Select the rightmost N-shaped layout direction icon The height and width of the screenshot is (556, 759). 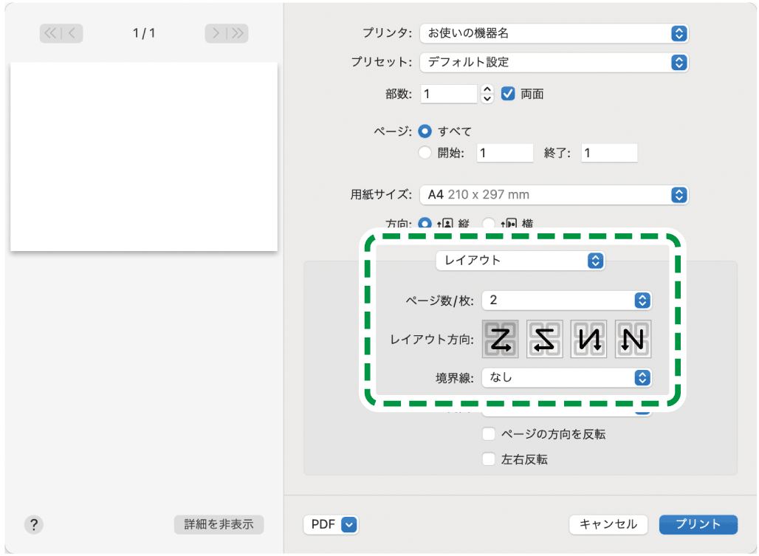pos(633,339)
